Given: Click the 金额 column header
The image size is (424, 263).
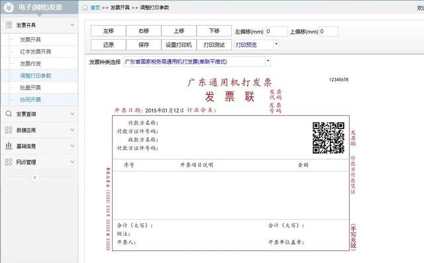Looking at the screenshot, I should tap(303, 164).
